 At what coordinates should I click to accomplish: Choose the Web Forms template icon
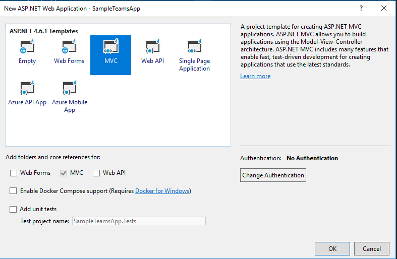(69, 46)
